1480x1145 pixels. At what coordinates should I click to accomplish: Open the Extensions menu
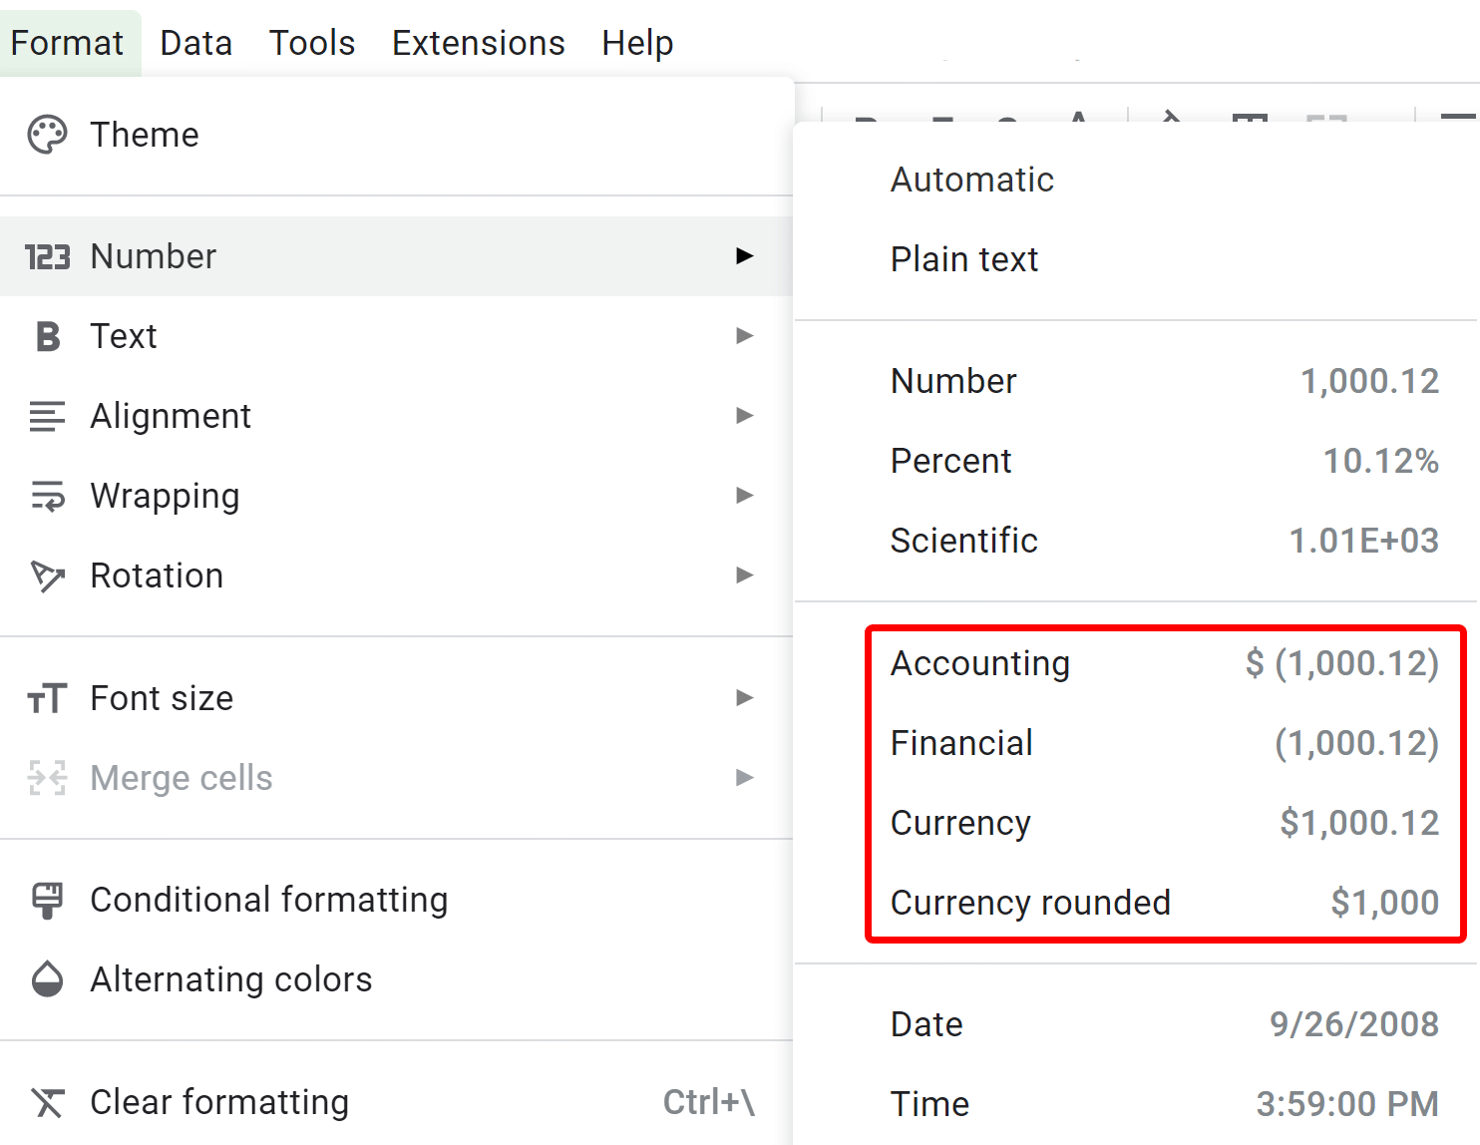pos(478,42)
